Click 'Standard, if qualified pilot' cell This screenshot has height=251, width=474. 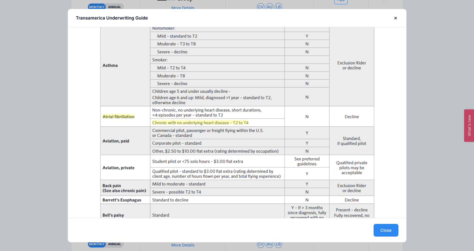coord(352,141)
